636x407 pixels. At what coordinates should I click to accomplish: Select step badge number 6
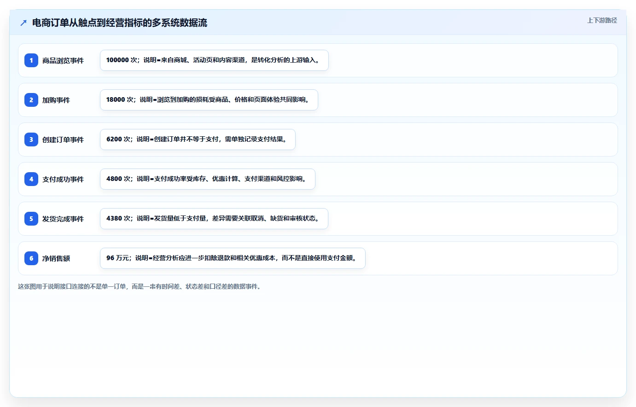pos(31,258)
